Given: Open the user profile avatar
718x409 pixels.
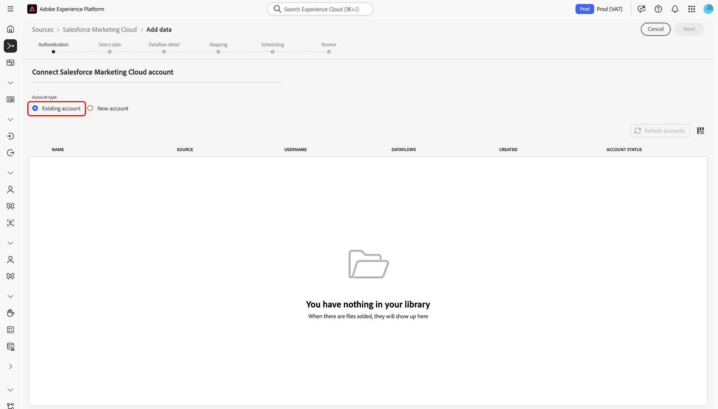Looking at the screenshot, I should tap(708, 9).
